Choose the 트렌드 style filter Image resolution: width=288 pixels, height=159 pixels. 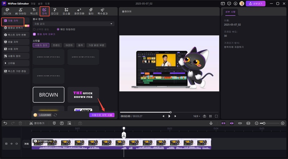56,45
